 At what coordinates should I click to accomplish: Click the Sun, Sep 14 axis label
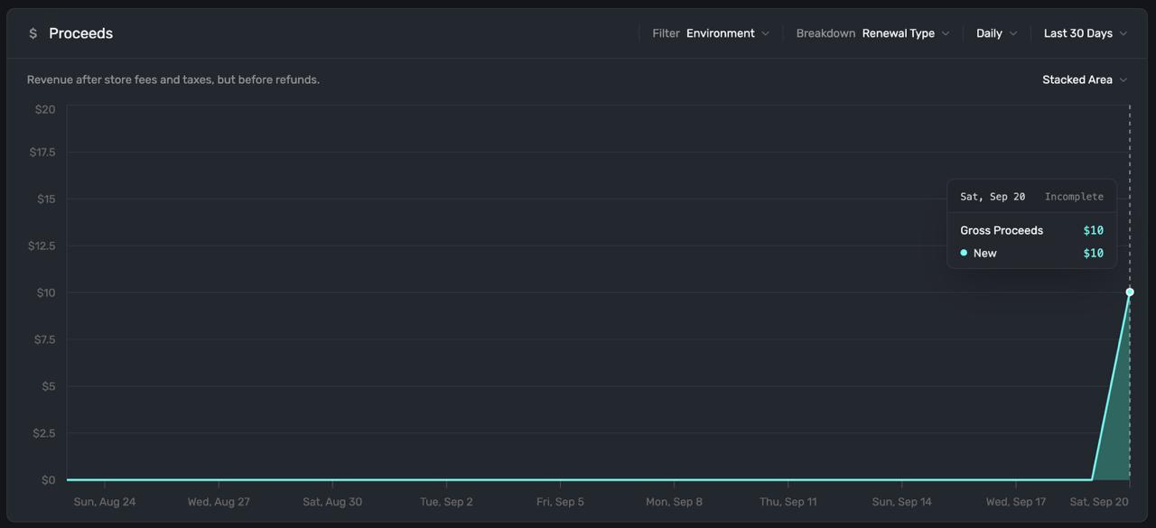[x=901, y=502]
